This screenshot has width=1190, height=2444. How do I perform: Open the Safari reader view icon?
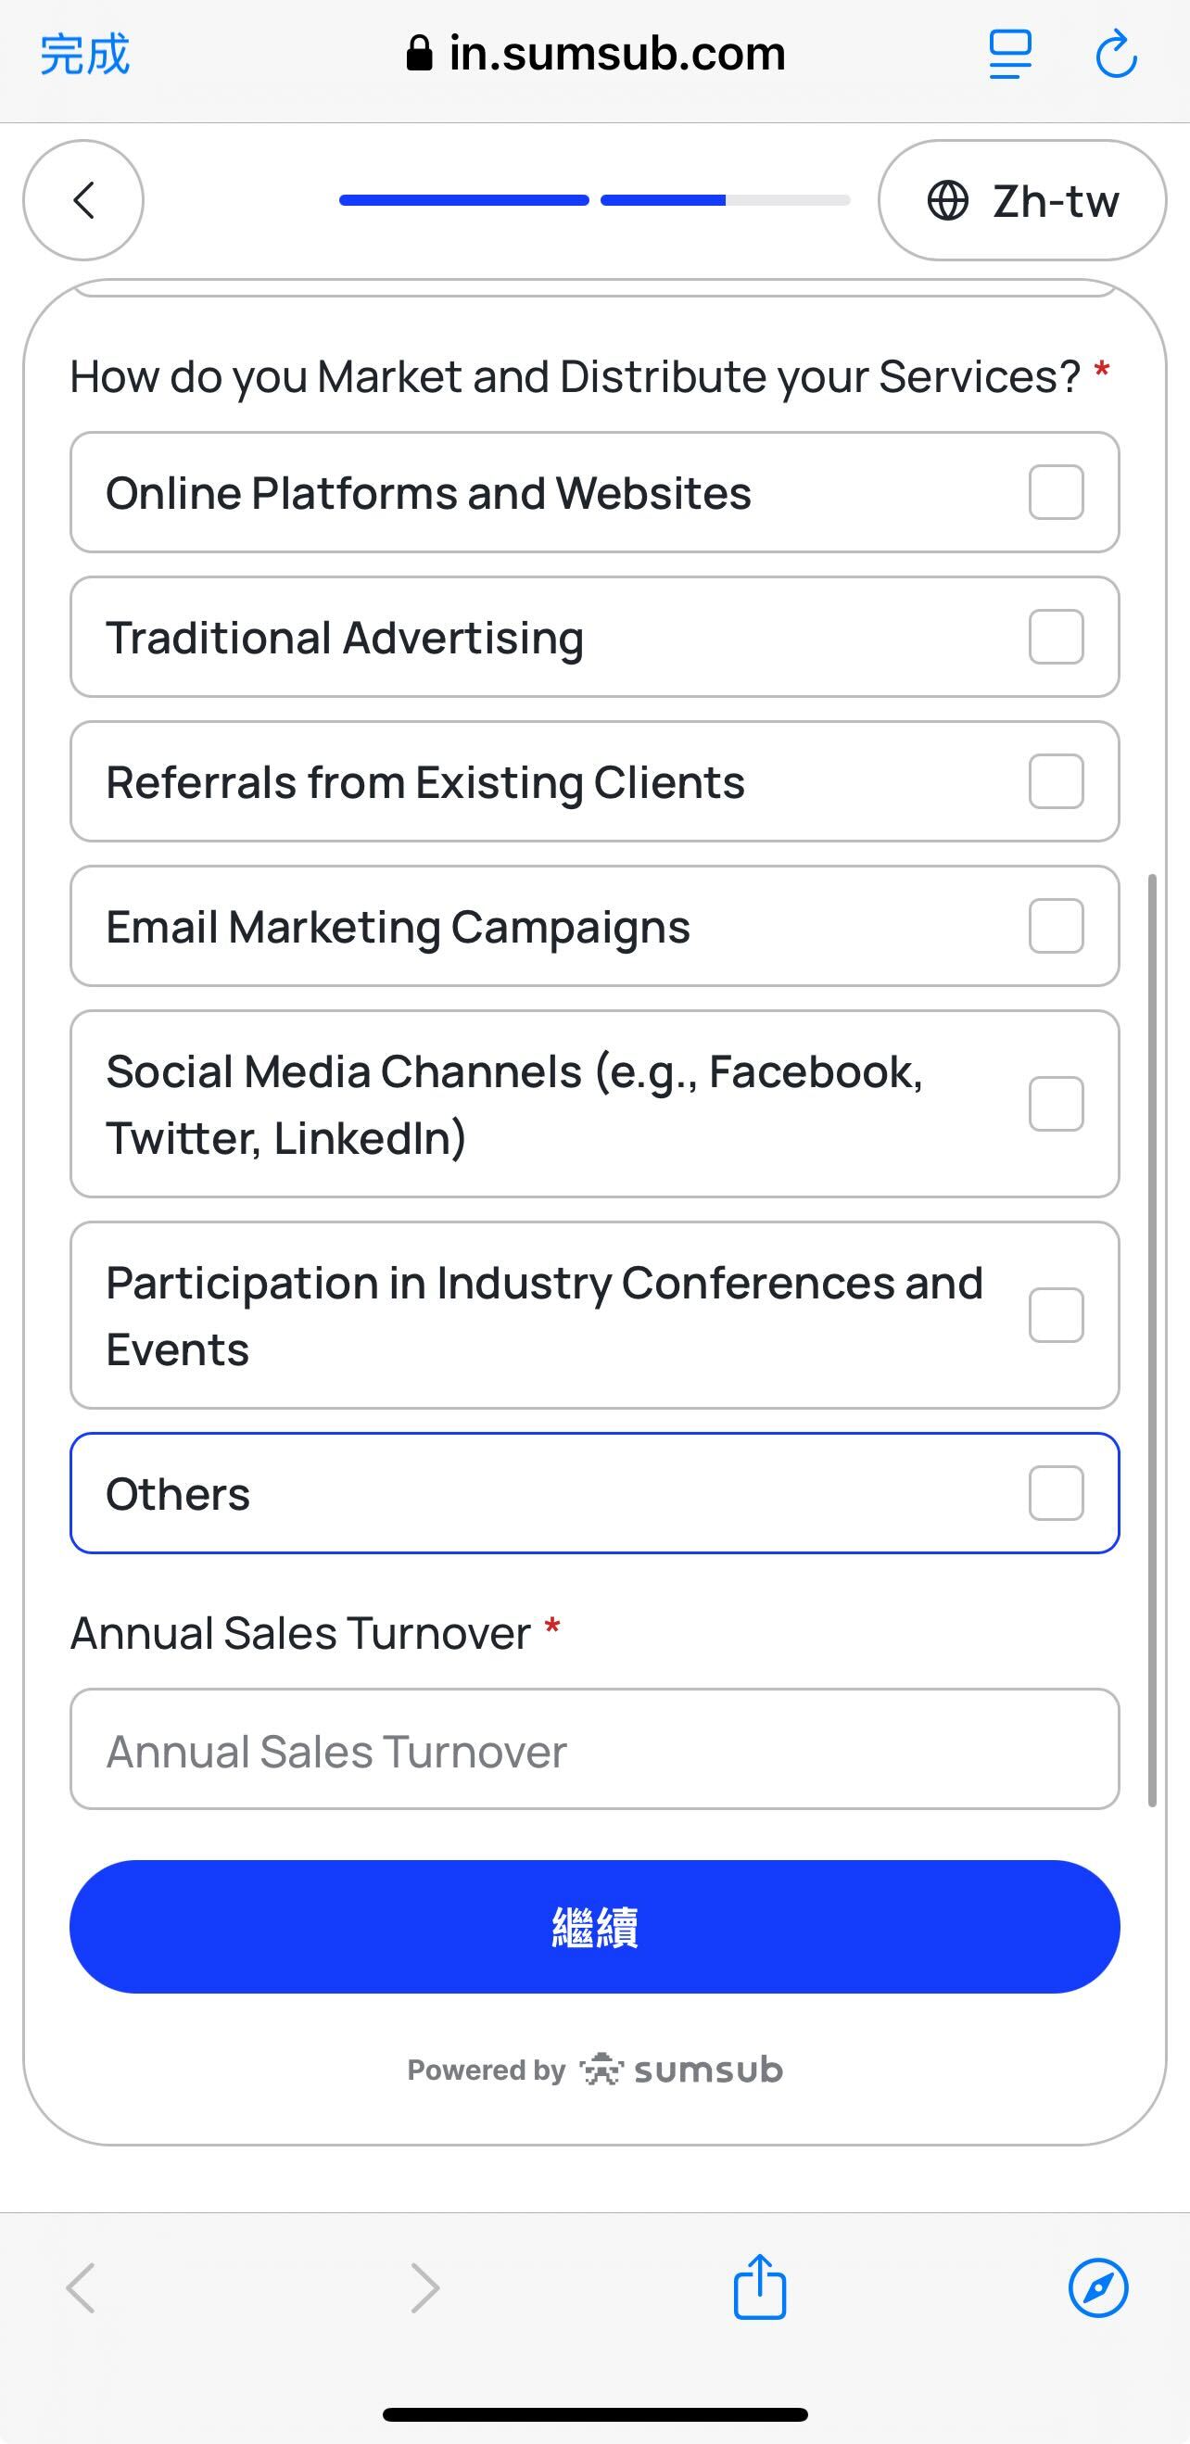1009,54
